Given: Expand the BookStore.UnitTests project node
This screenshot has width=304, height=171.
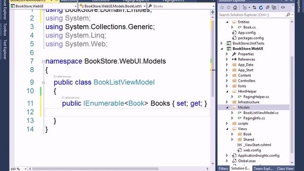Looking at the screenshot, I should pyautogui.click(x=222, y=43).
